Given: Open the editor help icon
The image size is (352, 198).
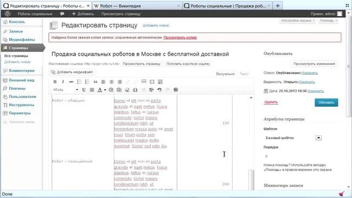Looking at the screenshot, I should pos(175,90).
